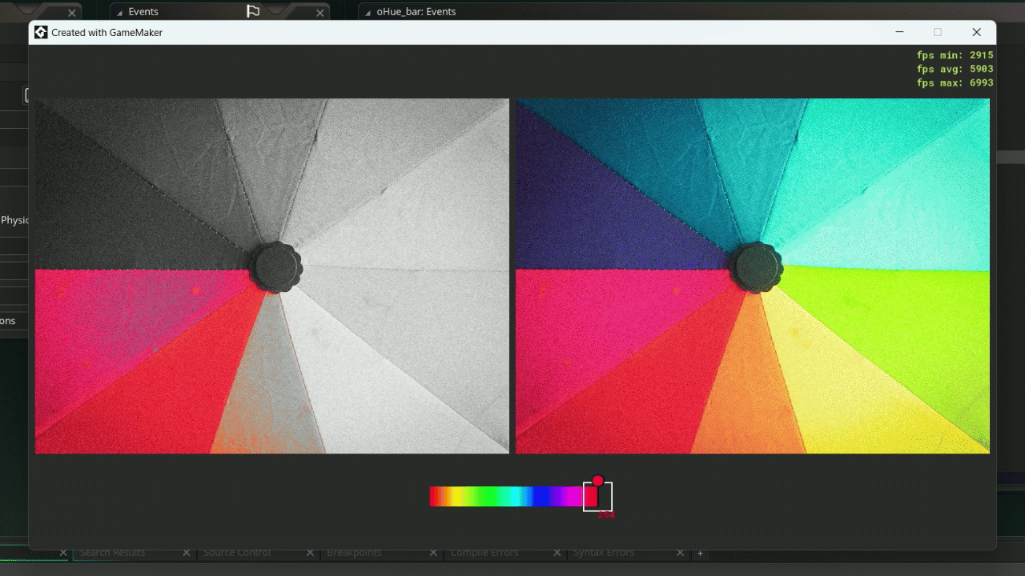Close the first Events tab
This screenshot has height=576, width=1025.
(x=320, y=13)
